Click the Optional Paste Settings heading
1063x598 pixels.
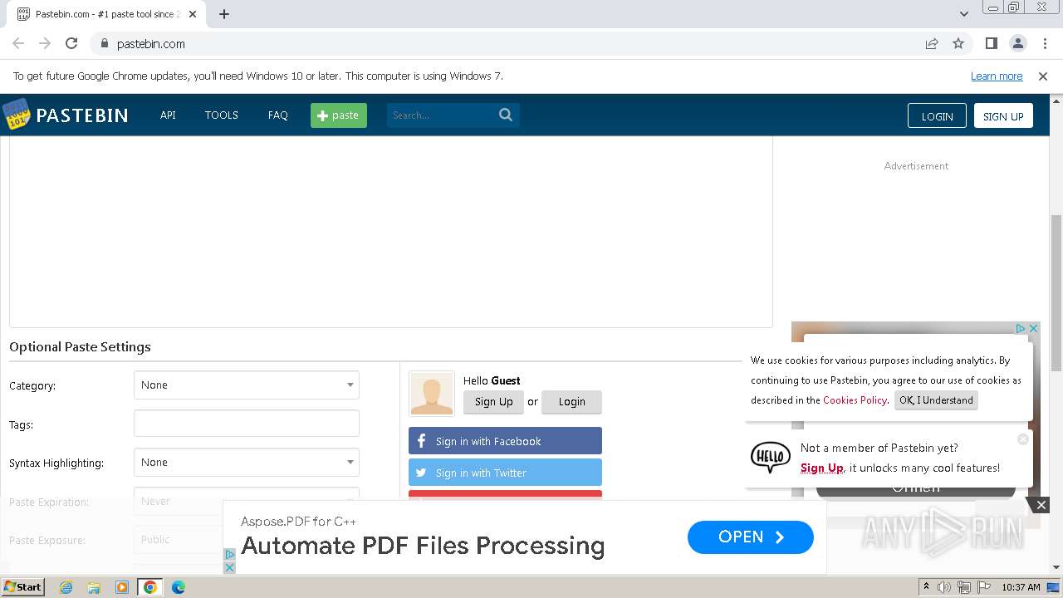click(80, 347)
